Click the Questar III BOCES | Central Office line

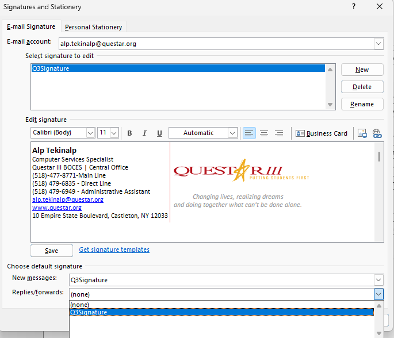80,167
